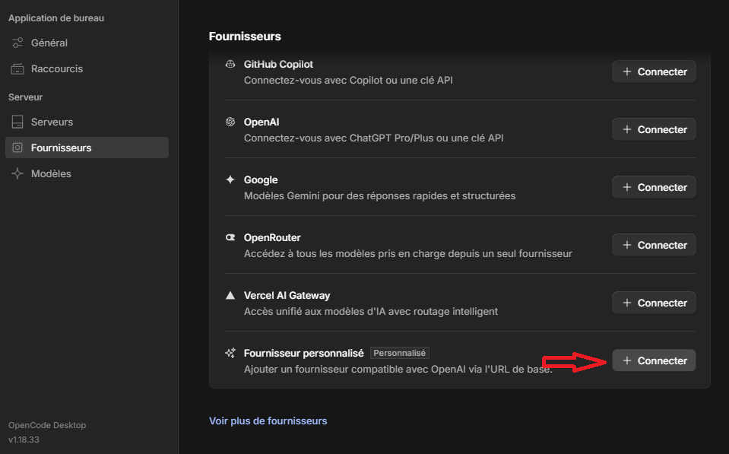Click the Raccourcis keyboard icon
Viewport: 729px width, 454px height.
[17, 69]
